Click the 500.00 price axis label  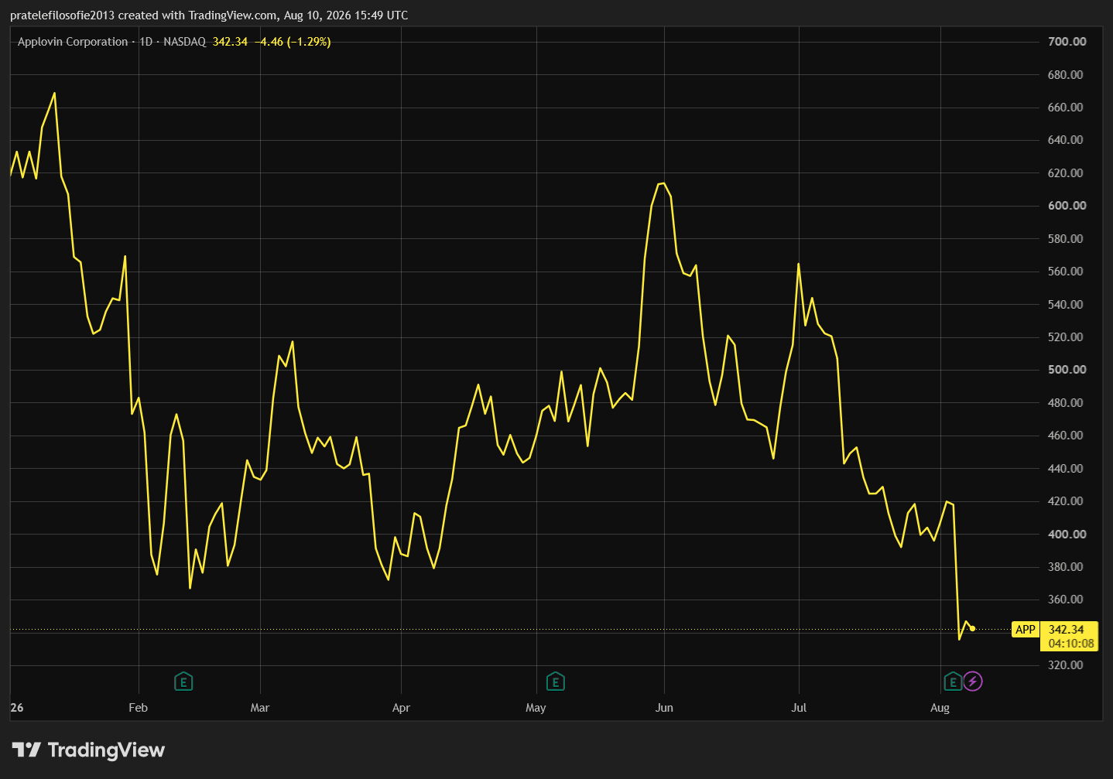[x=1067, y=370]
